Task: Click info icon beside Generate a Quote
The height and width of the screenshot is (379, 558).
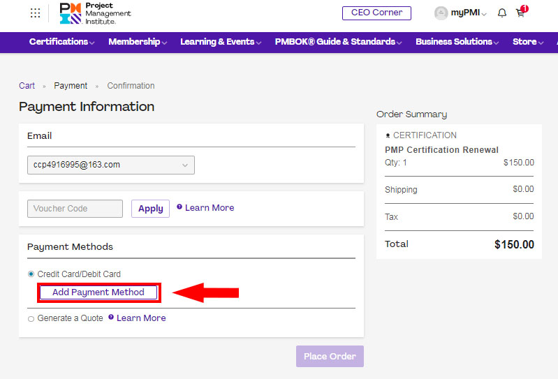Action: coord(111,317)
